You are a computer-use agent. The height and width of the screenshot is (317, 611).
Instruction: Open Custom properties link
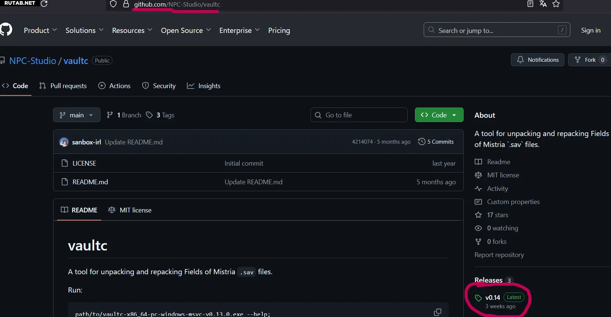(x=513, y=201)
